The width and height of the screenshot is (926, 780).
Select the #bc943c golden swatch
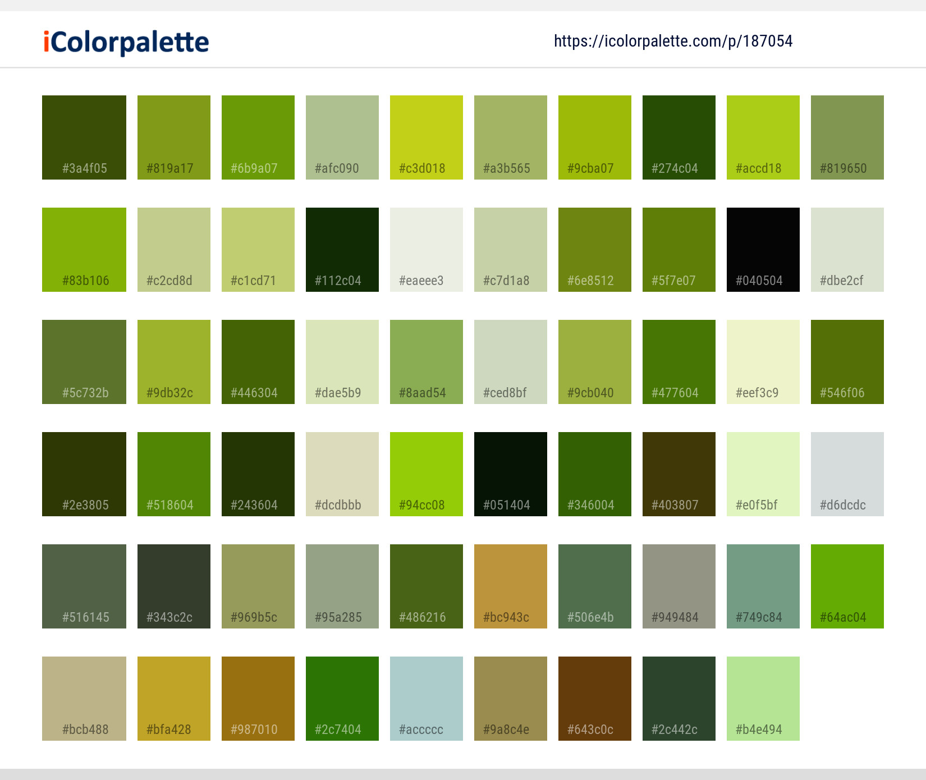[x=511, y=586]
